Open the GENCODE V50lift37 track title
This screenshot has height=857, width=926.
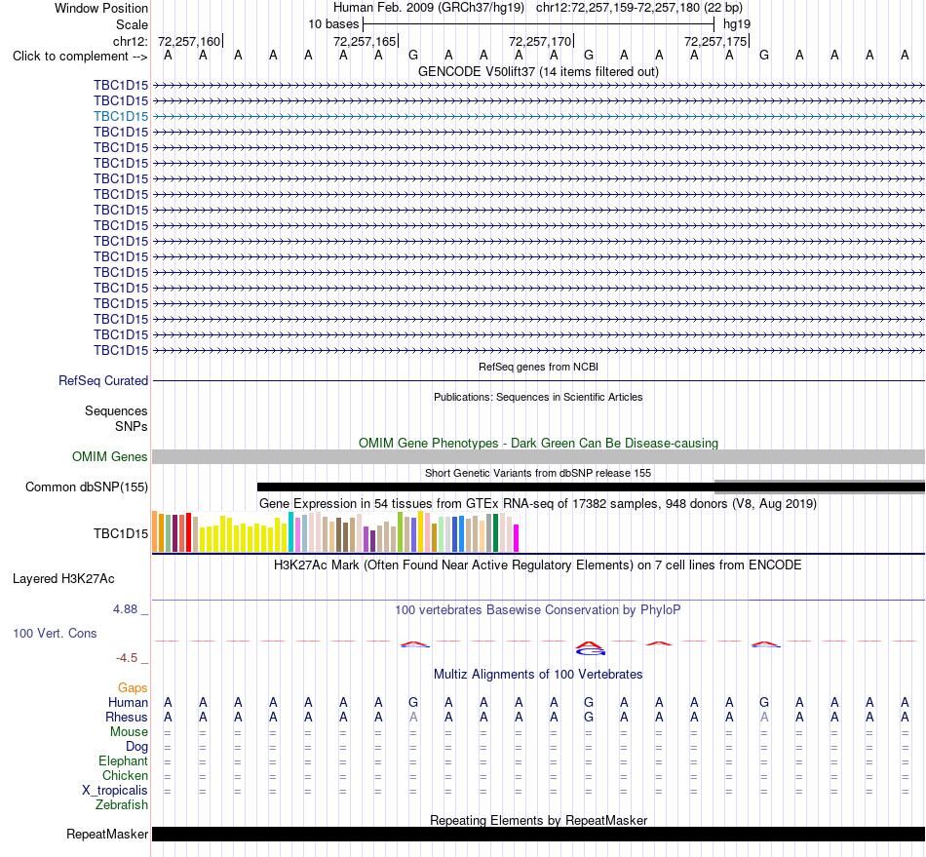tap(538, 71)
